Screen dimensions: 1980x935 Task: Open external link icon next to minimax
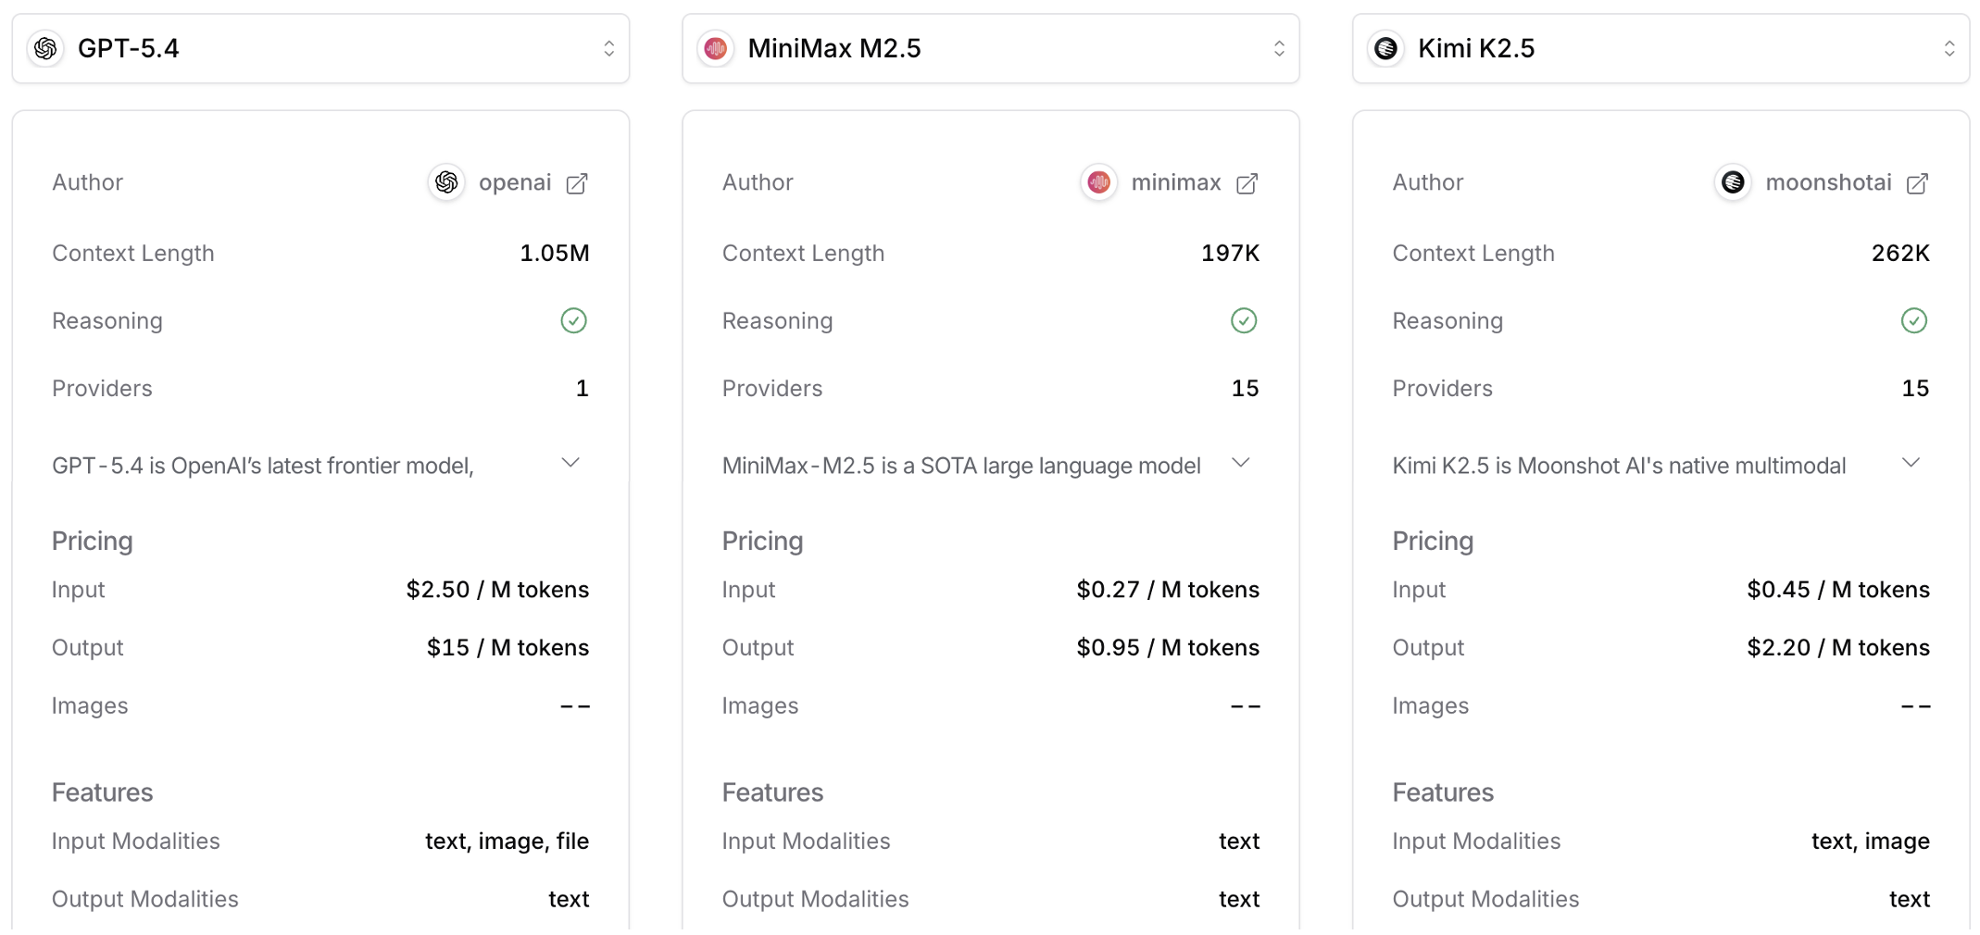(x=1247, y=183)
